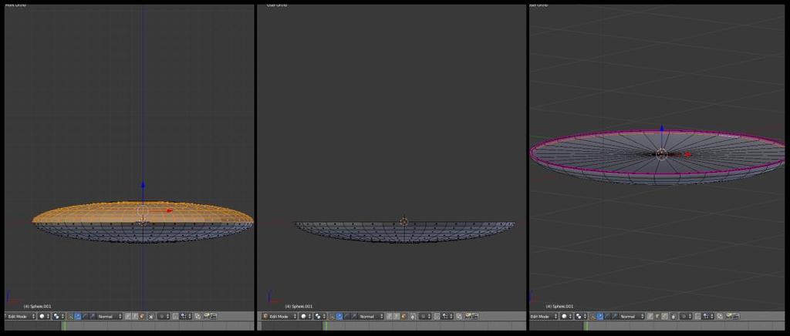
Task: Open proportional editing dropdown in middle viewport
Action: (x=425, y=317)
